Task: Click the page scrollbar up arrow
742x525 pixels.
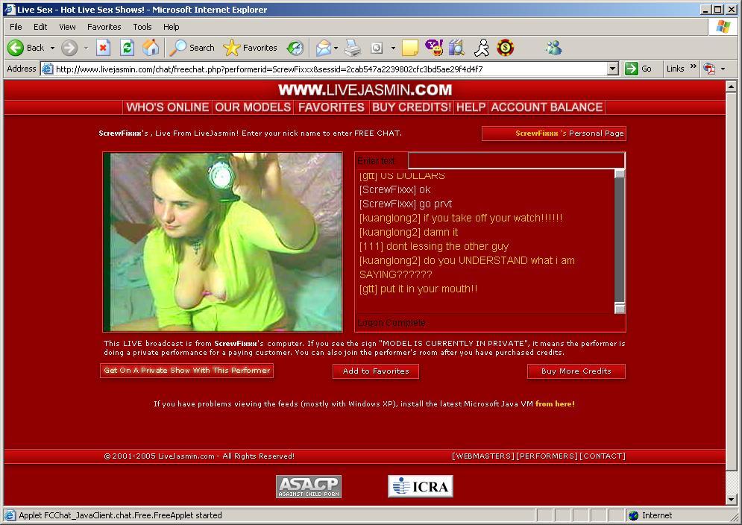Action: tap(731, 87)
